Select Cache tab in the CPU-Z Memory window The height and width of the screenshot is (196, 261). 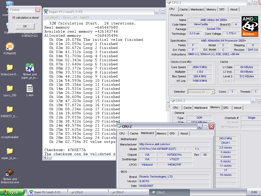(x=187, y=108)
